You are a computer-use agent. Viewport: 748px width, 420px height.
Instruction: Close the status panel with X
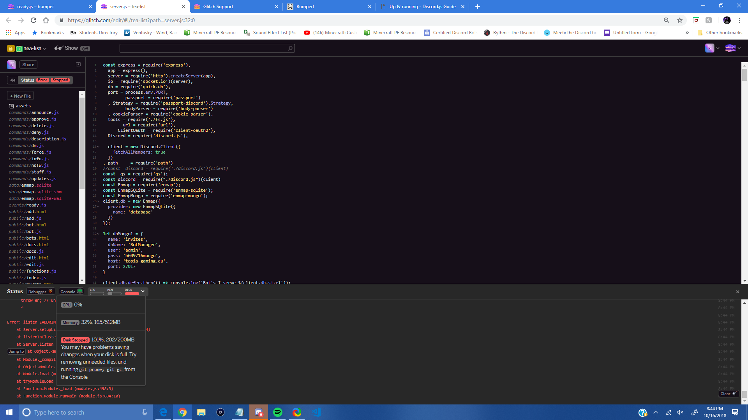pos(737,292)
